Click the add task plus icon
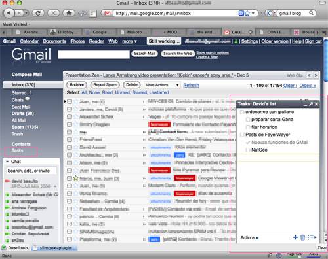 click(295, 237)
